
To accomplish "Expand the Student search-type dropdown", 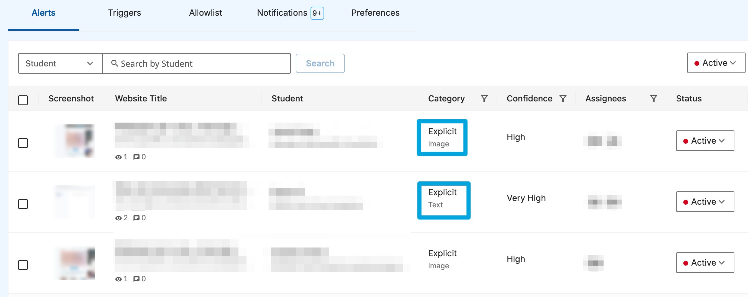I will 60,63.
